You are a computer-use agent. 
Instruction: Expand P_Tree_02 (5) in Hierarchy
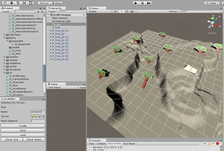(x=51, y=47)
